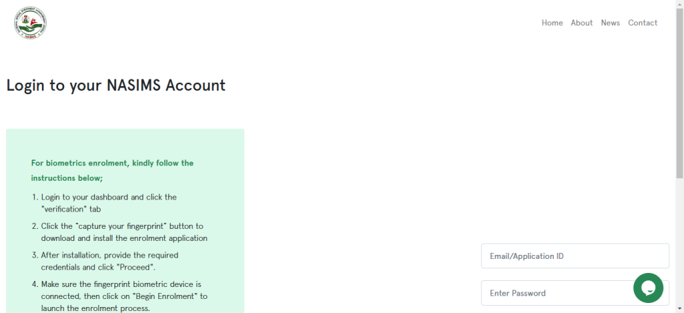Viewport: 684px width, 313px height.
Task: Click the "Login to your NASIMS Account" heading
Action: pyautogui.click(x=116, y=85)
